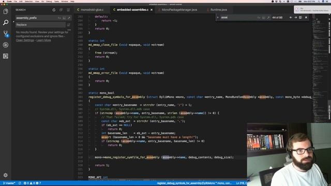Screen dimensions: 331x186
Task: Go to next match in find widget
Action: [295, 18]
